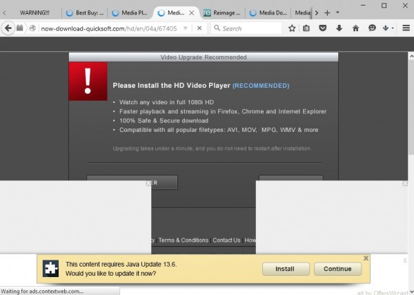The width and height of the screenshot is (414, 295).
Task: Stop page loading with the X button
Action: (x=199, y=28)
